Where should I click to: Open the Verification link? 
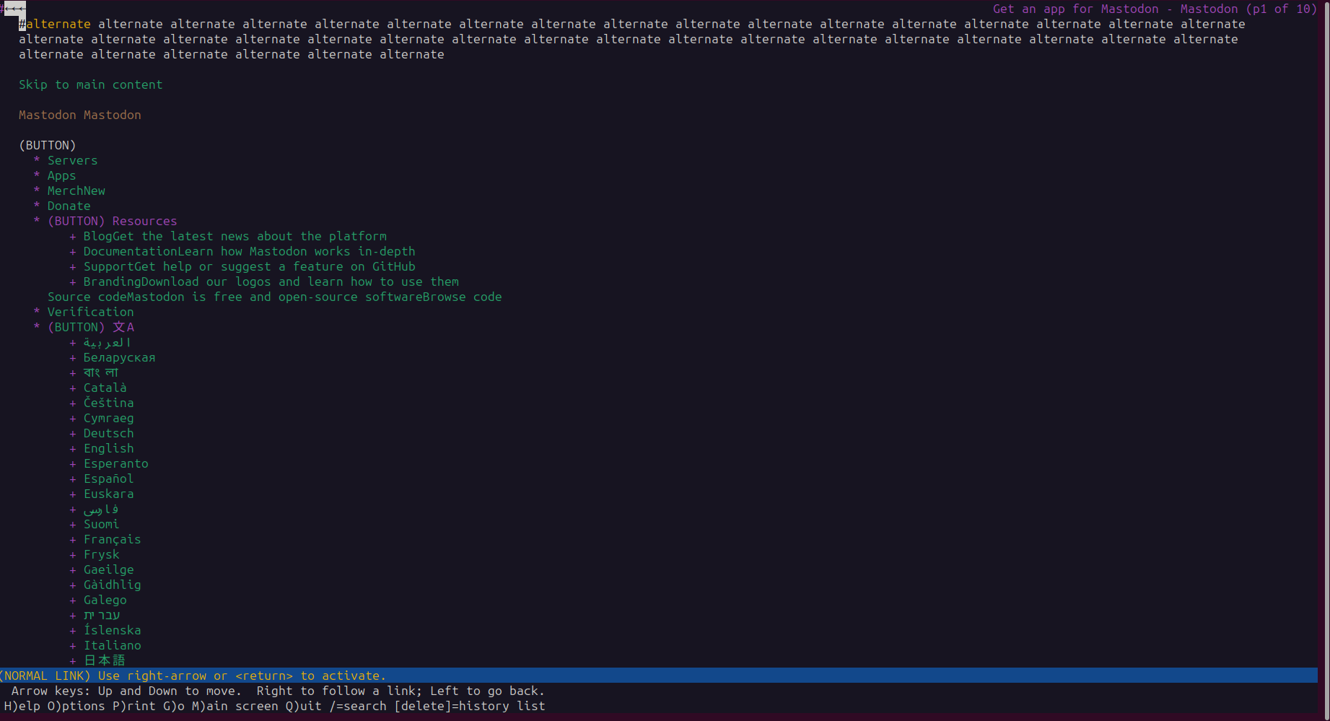pyautogui.click(x=90, y=312)
